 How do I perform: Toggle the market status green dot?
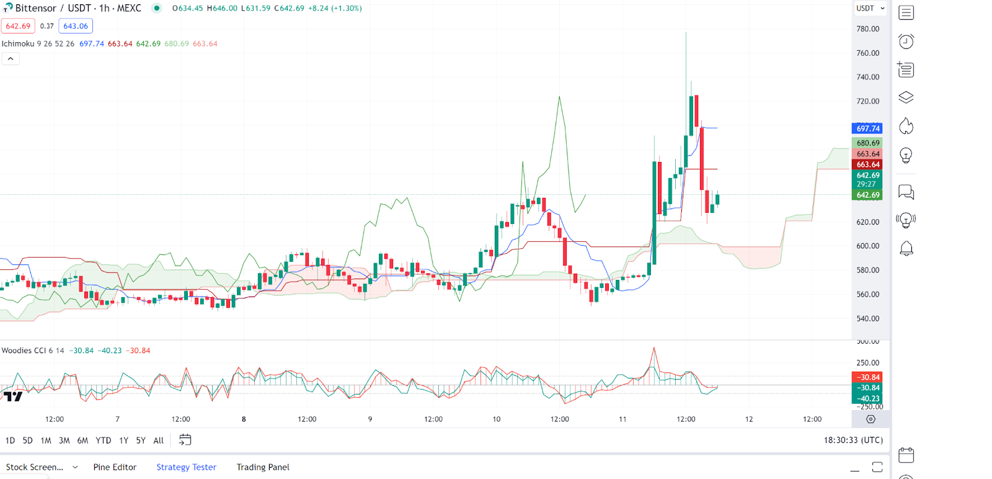157,8
